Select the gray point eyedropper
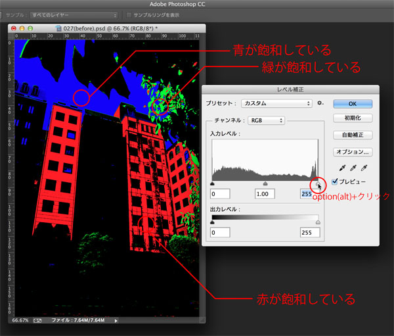The image size is (394, 336). (353, 168)
